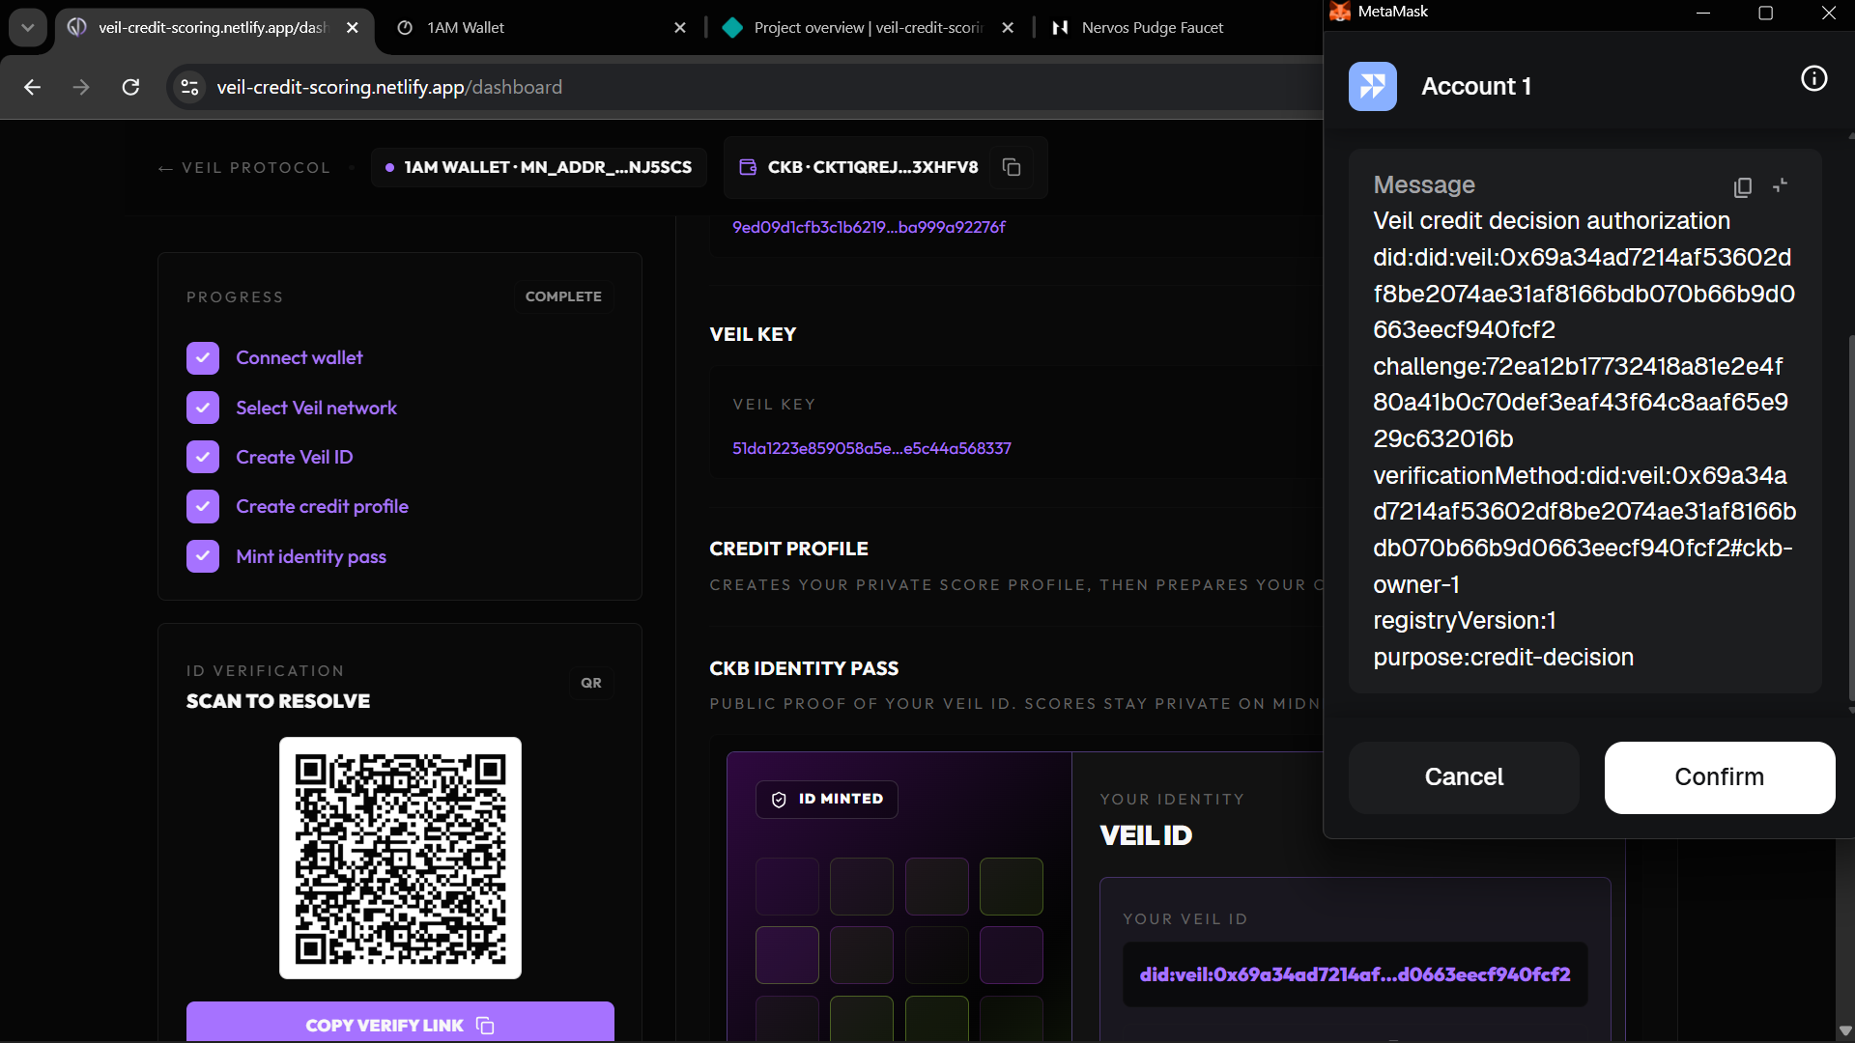Screen dimensions: 1855x1043
Task: Click the Account 1 name in MetaMask
Action: pos(1476,87)
